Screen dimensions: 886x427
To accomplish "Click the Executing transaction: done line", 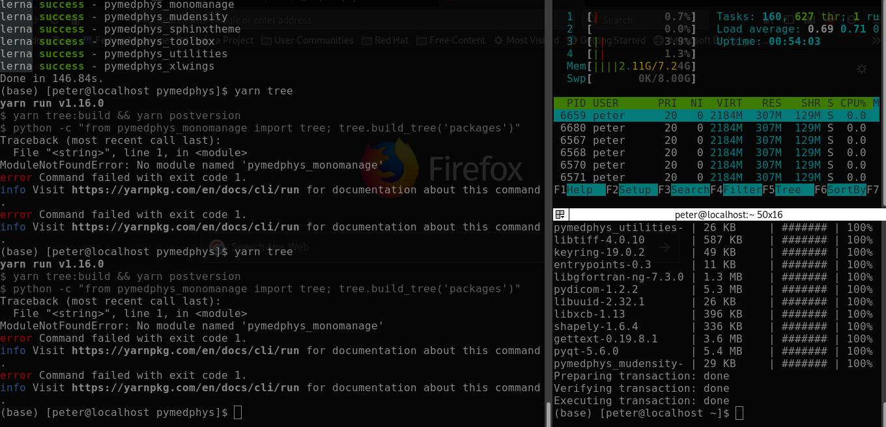I will click(642, 400).
